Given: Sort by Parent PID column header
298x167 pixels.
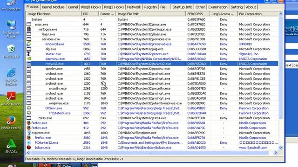Looking at the screenshot, I should [108, 14].
